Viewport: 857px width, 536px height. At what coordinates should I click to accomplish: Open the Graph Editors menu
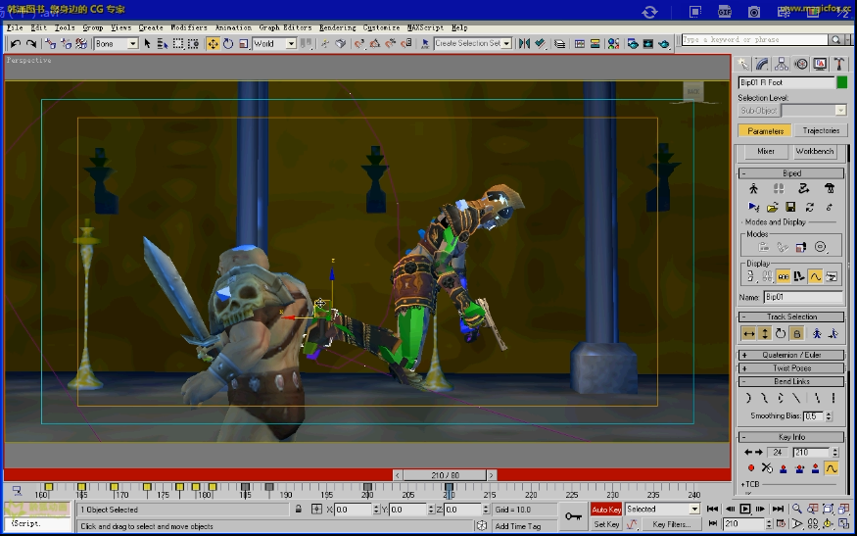click(285, 27)
